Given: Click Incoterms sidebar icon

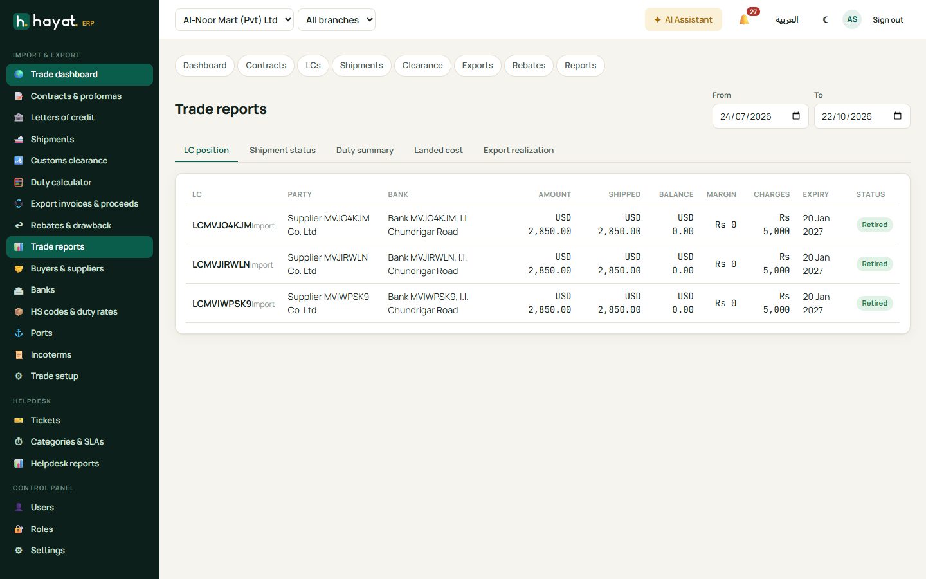Looking at the screenshot, I should click(x=19, y=354).
